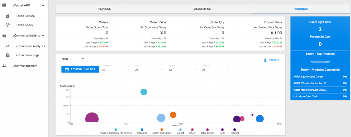
Task: Switch to the REVENUE tab
Action: tap(105, 9)
